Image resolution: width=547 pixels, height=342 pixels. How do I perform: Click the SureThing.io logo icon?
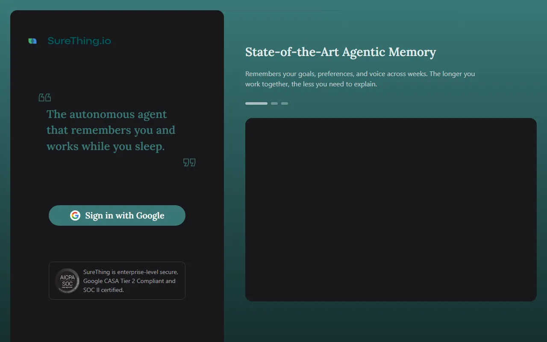coord(32,41)
